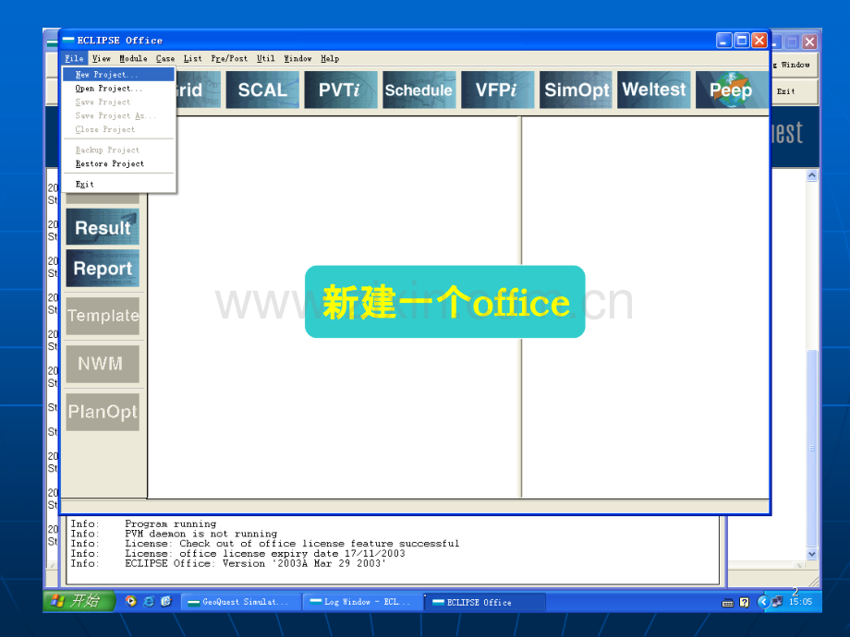The height and width of the screenshot is (637, 850).
Task: Switch to Log Window - ECL taskbar item
Action: pos(363,602)
